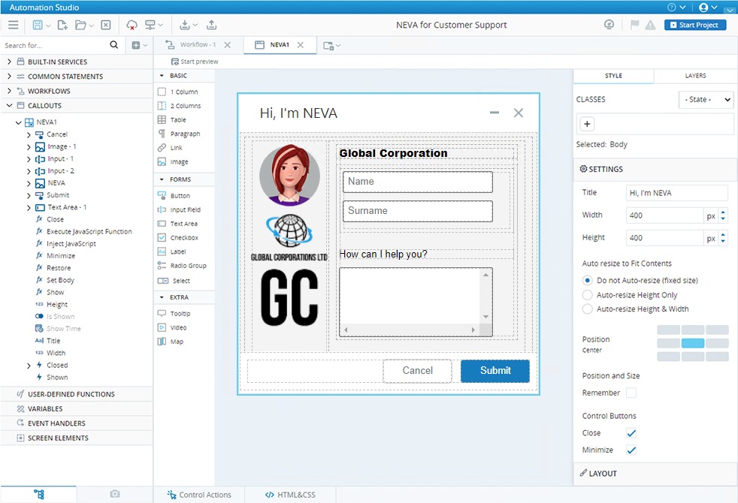Open the hamburger menu in the toolbar
Screen dimensions: 738x503
coord(13,25)
